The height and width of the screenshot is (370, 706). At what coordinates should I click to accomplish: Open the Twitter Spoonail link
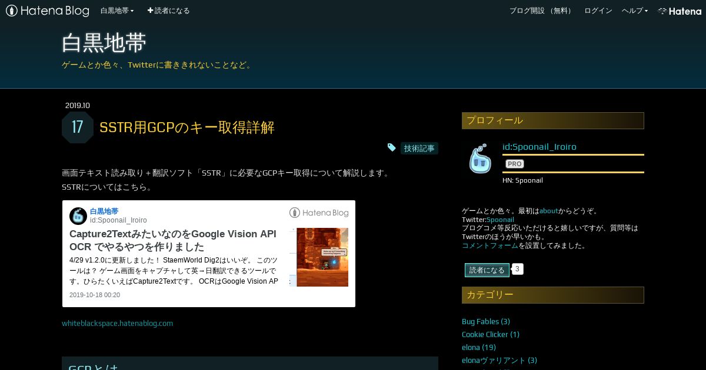coord(500,220)
